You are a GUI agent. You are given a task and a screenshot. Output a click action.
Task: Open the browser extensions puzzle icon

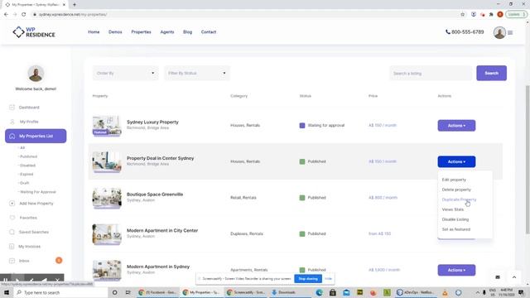tap(491, 15)
